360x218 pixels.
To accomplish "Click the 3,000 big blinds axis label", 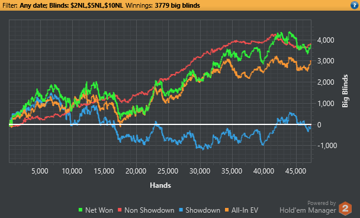I will pos(326,61).
